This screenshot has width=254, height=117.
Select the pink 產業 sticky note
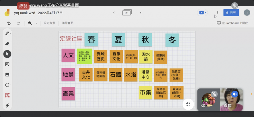point(68,94)
